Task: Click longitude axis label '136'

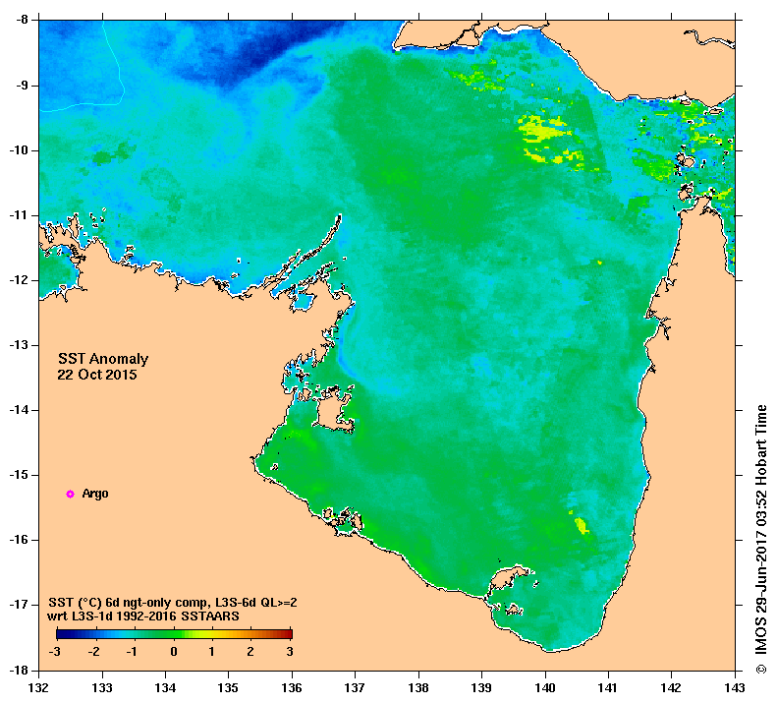Action: [292, 687]
